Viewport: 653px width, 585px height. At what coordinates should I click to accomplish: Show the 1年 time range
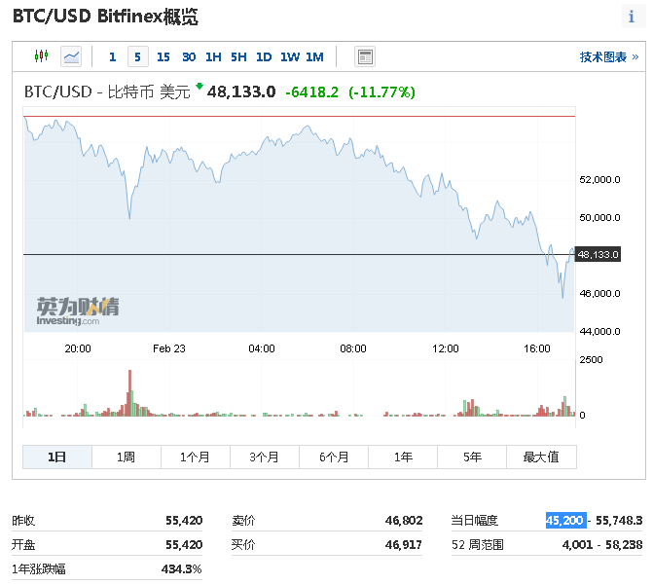coord(403,457)
